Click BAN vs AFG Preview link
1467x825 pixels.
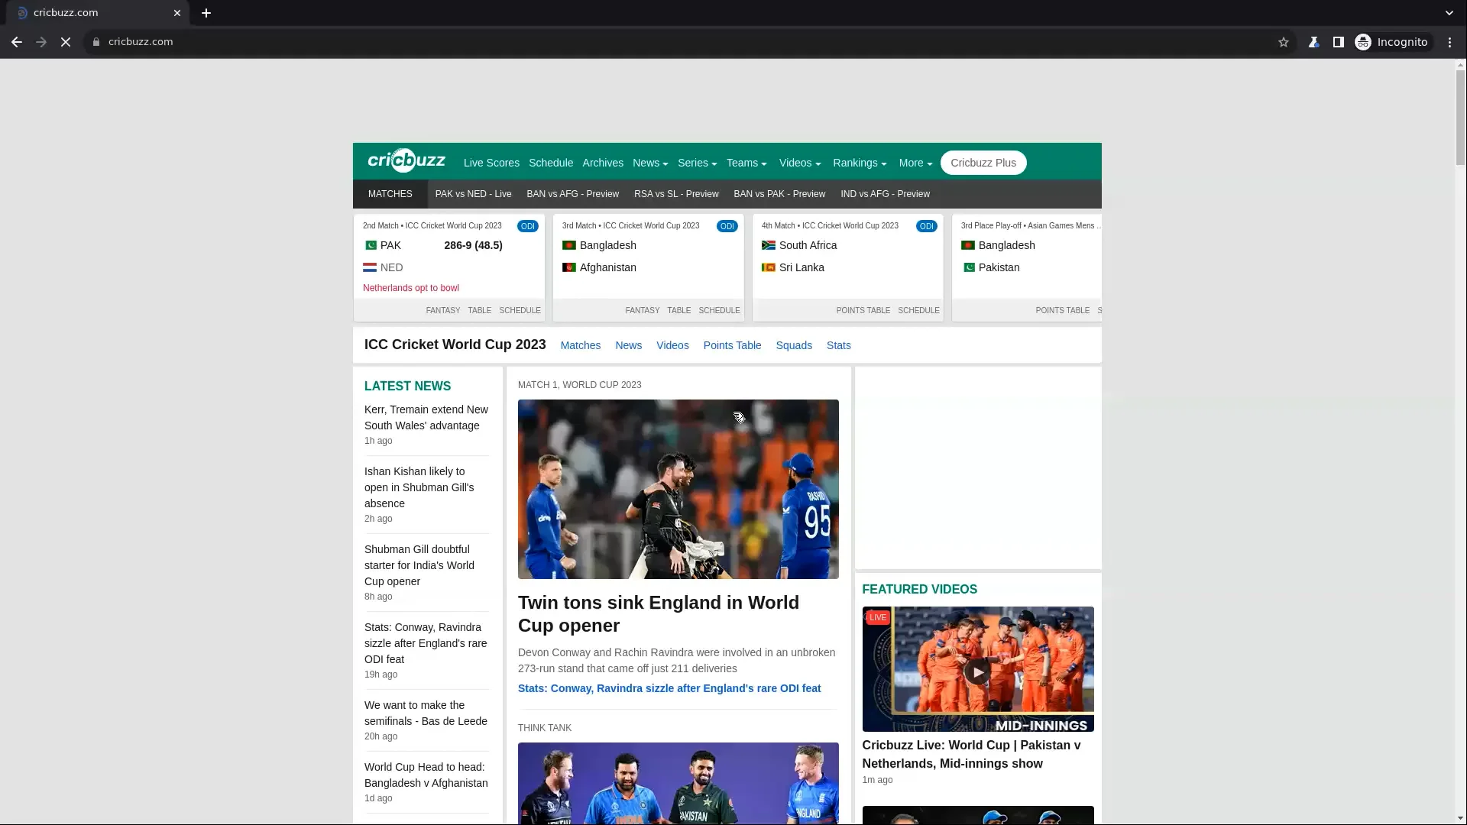573,192
